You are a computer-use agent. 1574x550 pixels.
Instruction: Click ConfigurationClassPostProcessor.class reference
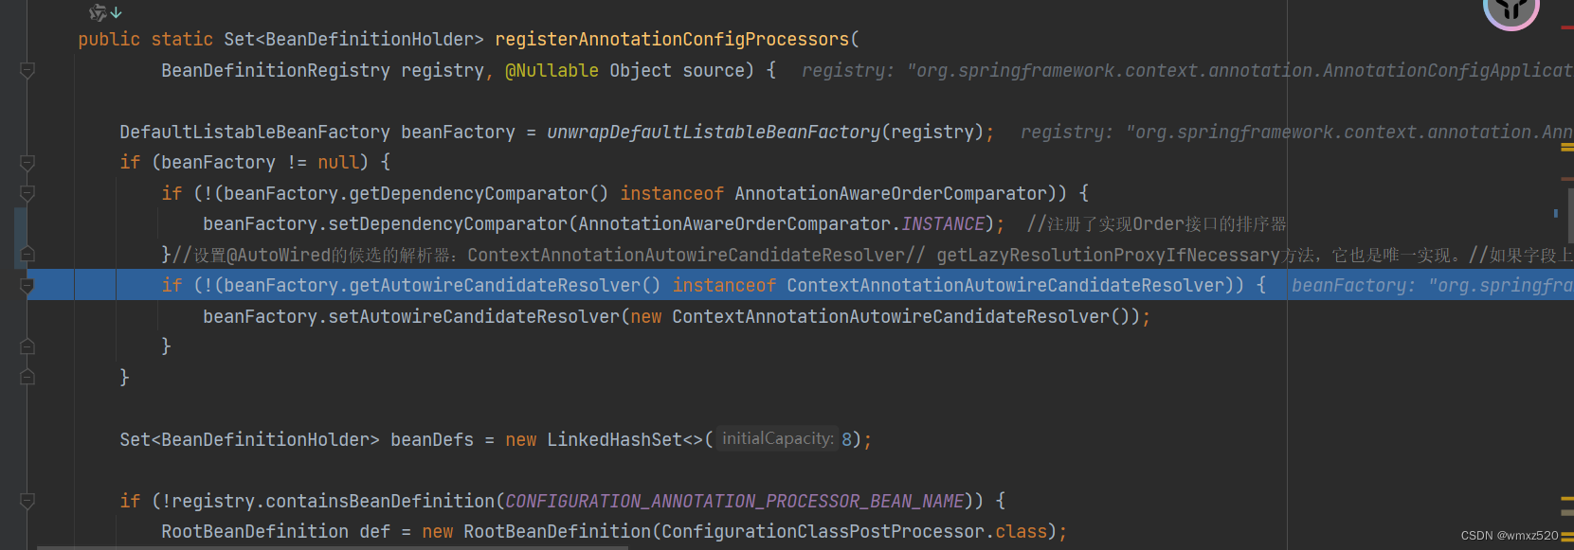coord(854,531)
